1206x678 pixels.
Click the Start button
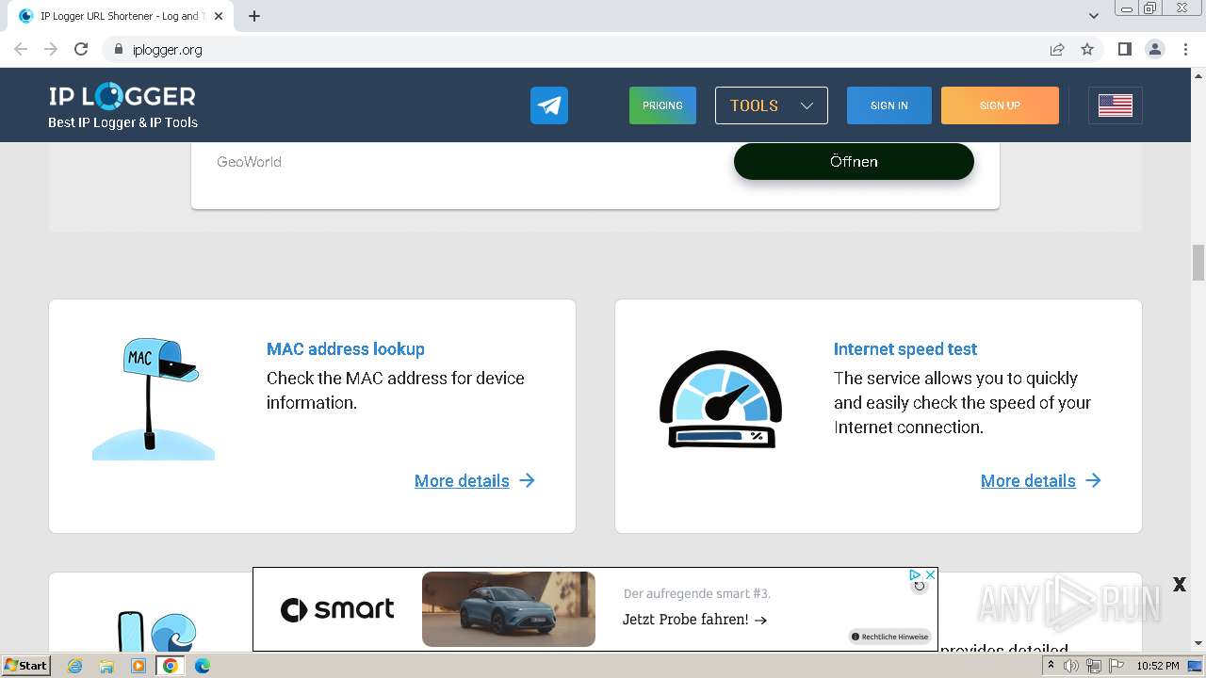click(26, 666)
